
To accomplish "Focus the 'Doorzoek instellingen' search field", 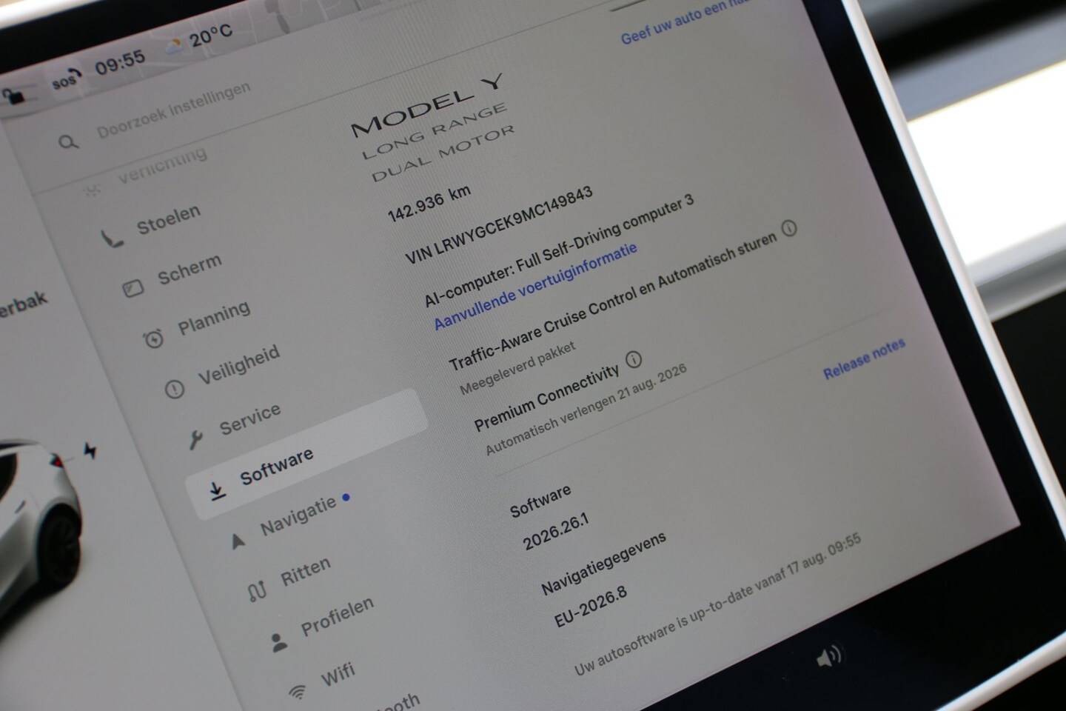I will (x=174, y=110).
